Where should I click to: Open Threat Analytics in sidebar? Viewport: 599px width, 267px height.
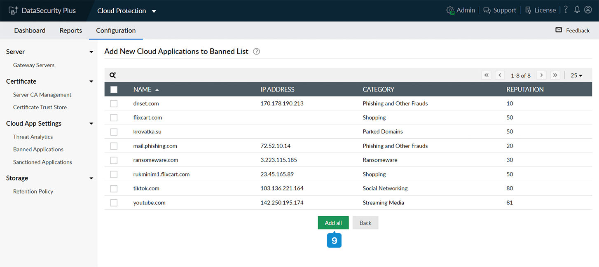pos(33,137)
